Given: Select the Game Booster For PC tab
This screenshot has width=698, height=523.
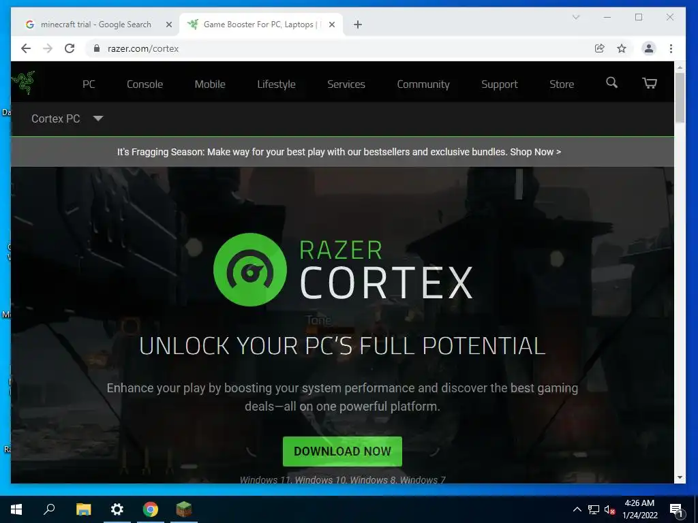Looking at the screenshot, I should (x=261, y=25).
